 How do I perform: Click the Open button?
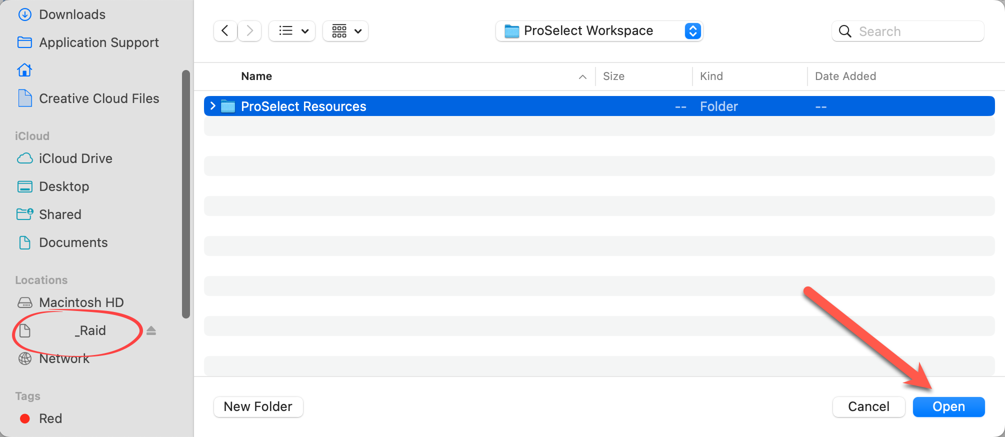point(948,406)
